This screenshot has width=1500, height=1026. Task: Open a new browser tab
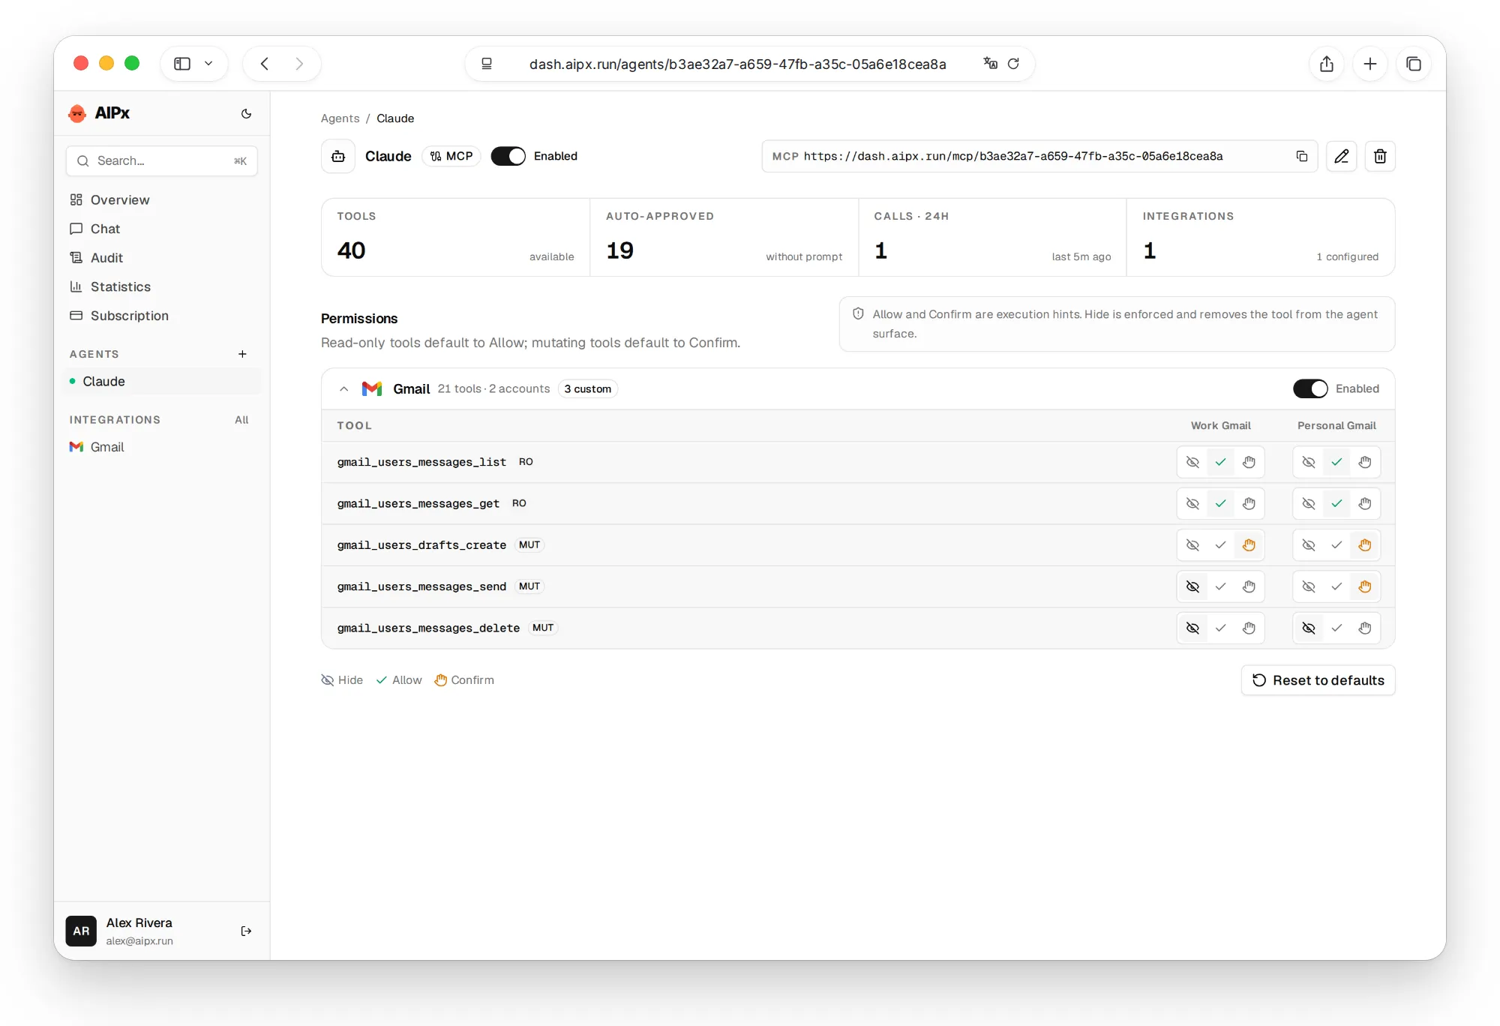tap(1370, 64)
